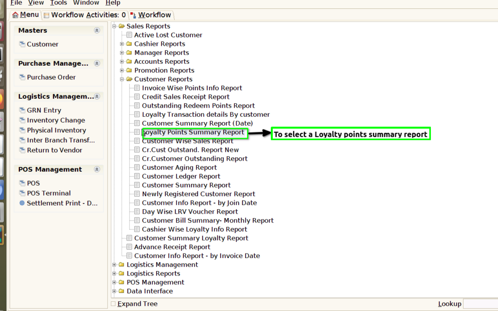Click the Manager Reports folder icon
The width and height of the screenshot is (498, 311).
tap(129, 53)
